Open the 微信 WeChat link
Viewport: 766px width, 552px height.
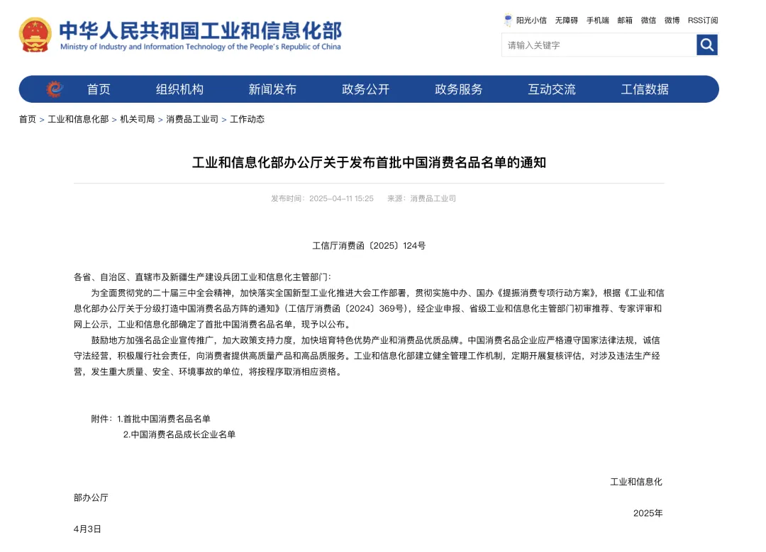pyautogui.click(x=648, y=20)
